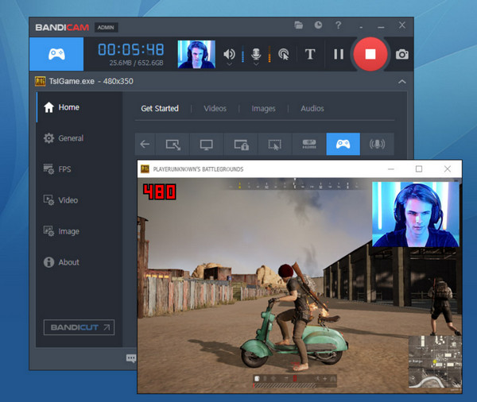
Task: Click the General gear icon
Action: tap(48, 138)
